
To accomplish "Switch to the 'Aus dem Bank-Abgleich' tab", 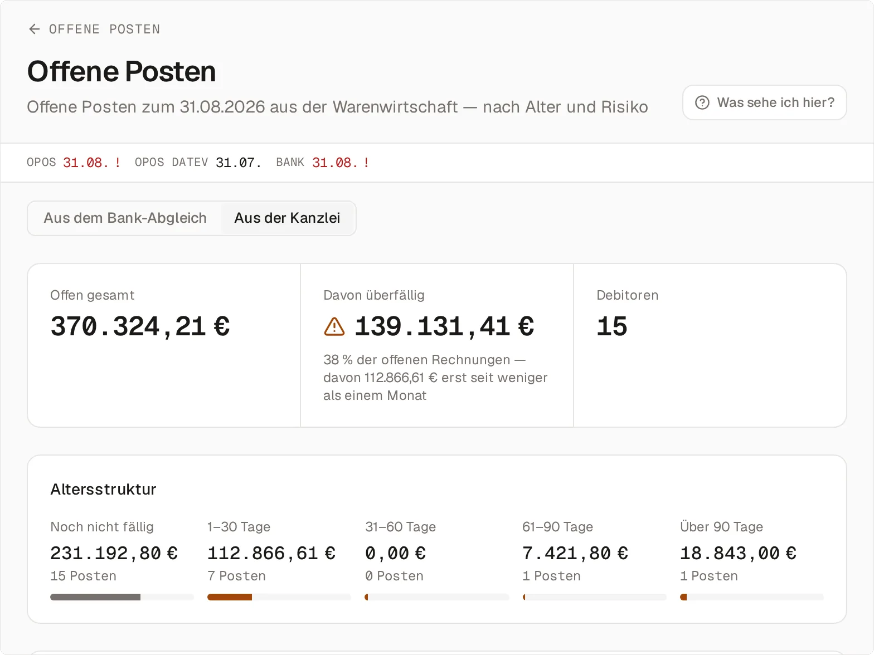I will [125, 218].
